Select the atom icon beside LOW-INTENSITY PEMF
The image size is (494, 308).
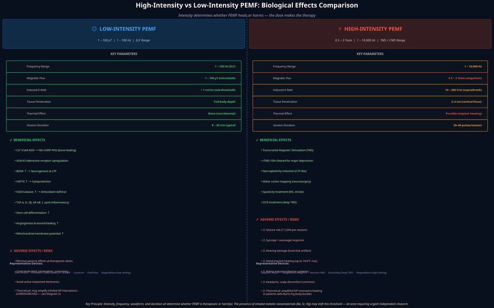click(x=94, y=28)
